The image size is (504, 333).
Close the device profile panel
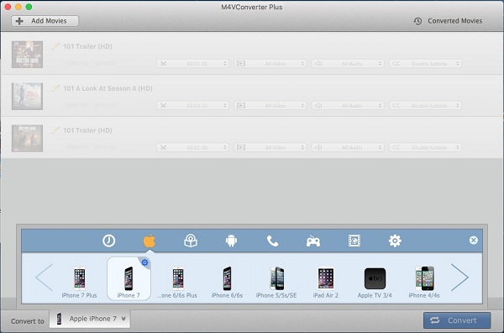coord(474,240)
